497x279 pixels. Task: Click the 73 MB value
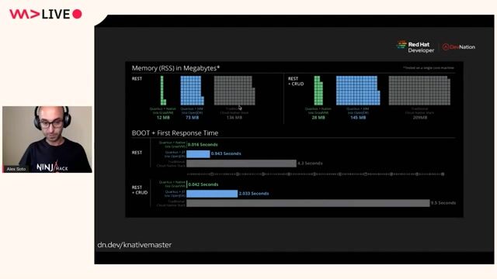pyautogui.click(x=192, y=118)
